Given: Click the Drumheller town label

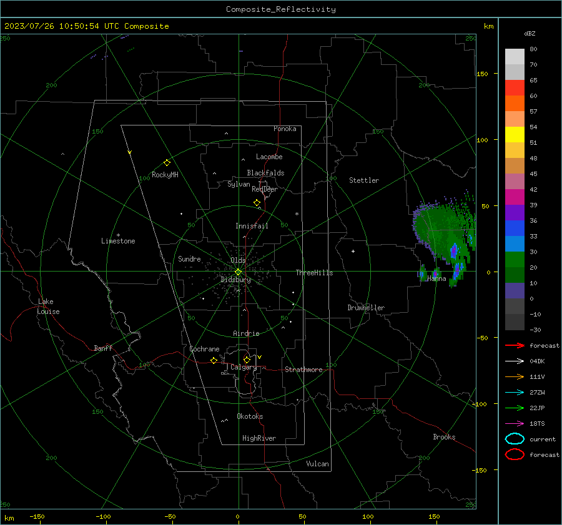Looking at the screenshot, I should coord(366,308).
